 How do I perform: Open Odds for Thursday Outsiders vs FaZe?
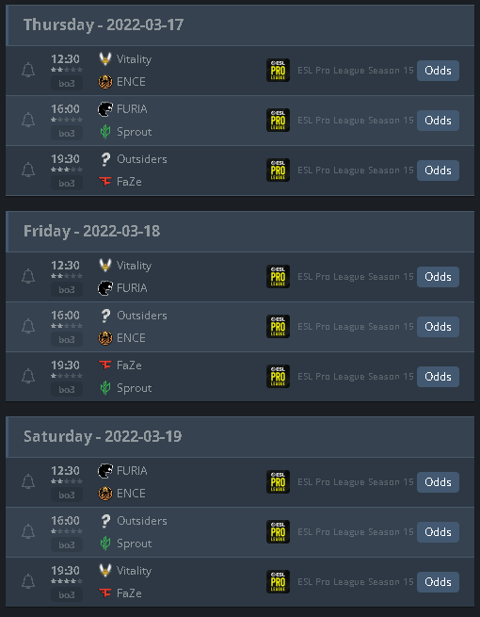[438, 170]
